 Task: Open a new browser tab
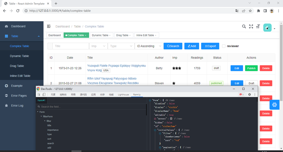click(x=56, y=4)
